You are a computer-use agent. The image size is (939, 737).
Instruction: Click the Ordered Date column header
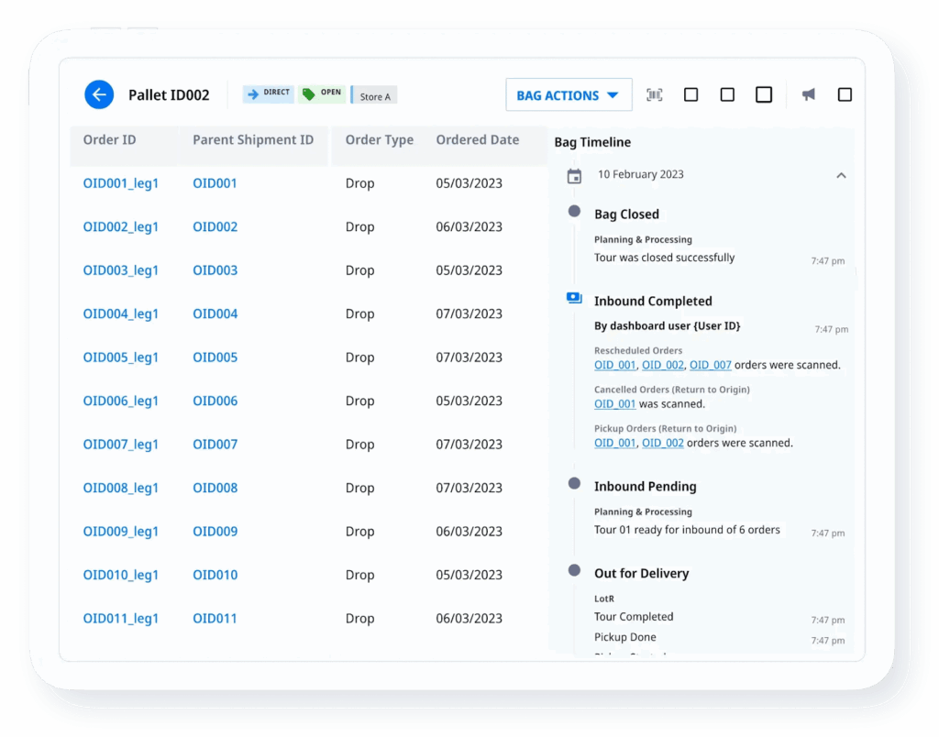[477, 140]
